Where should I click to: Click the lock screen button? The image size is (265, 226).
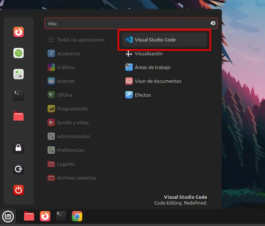(19, 148)
